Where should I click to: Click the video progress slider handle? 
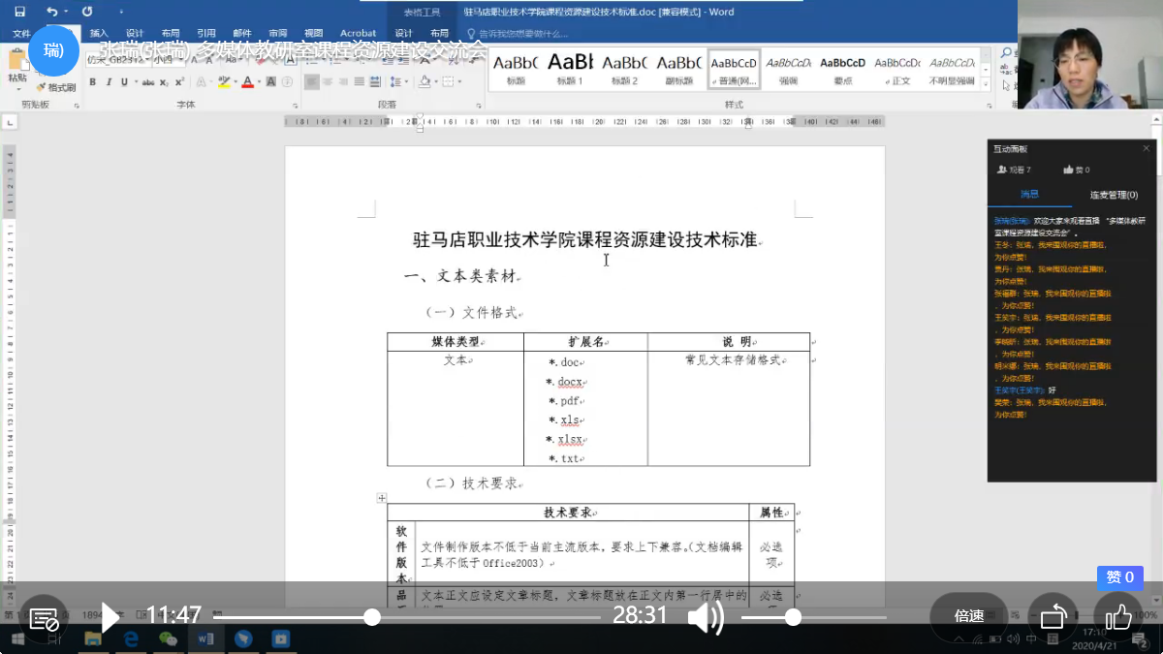coord(371,617)
